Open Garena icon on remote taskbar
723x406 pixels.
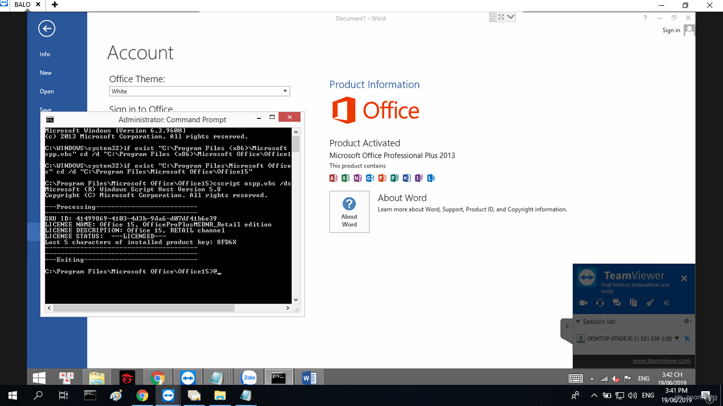pos(127,378)
